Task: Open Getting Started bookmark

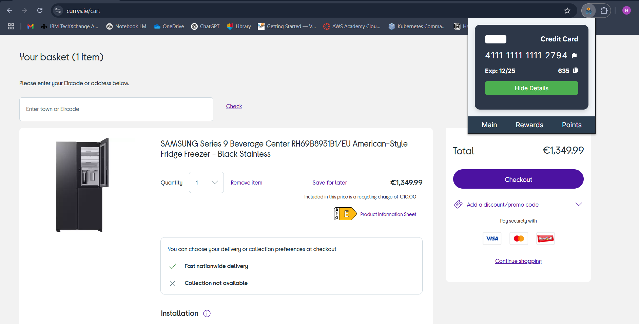Action: pos(287,26)
